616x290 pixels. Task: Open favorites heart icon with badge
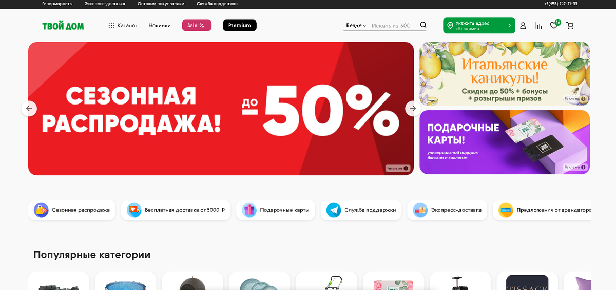(x=554, y=25)
